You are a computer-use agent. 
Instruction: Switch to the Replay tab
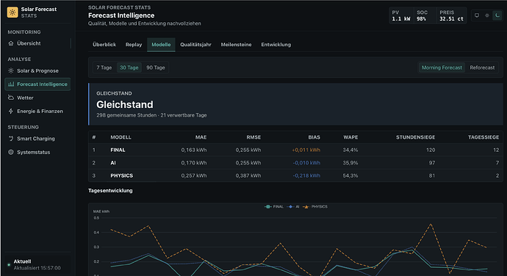point(134,45)
